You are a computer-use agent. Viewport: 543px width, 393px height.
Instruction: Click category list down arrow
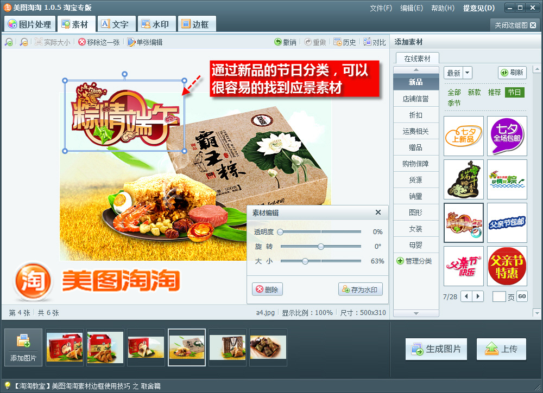point(416,313)
